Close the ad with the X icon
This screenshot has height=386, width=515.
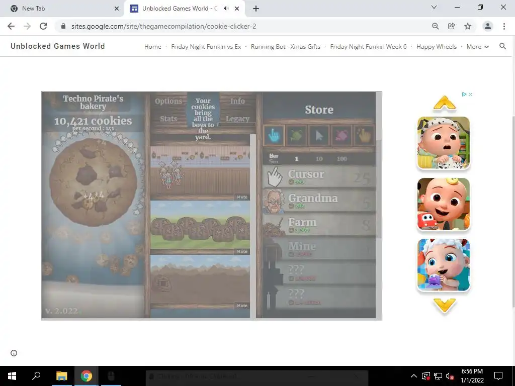pos(470,94)
